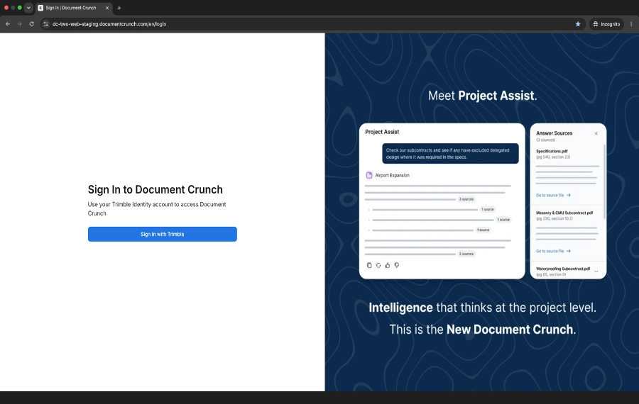This screenshot has width=639, height=404.
Task: Click the Answer Sources scrollbar
Action: point(604,181)
